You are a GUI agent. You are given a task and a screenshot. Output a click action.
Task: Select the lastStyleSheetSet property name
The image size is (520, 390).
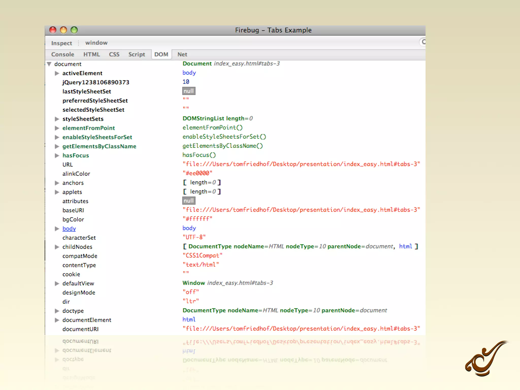click(87, 92)
